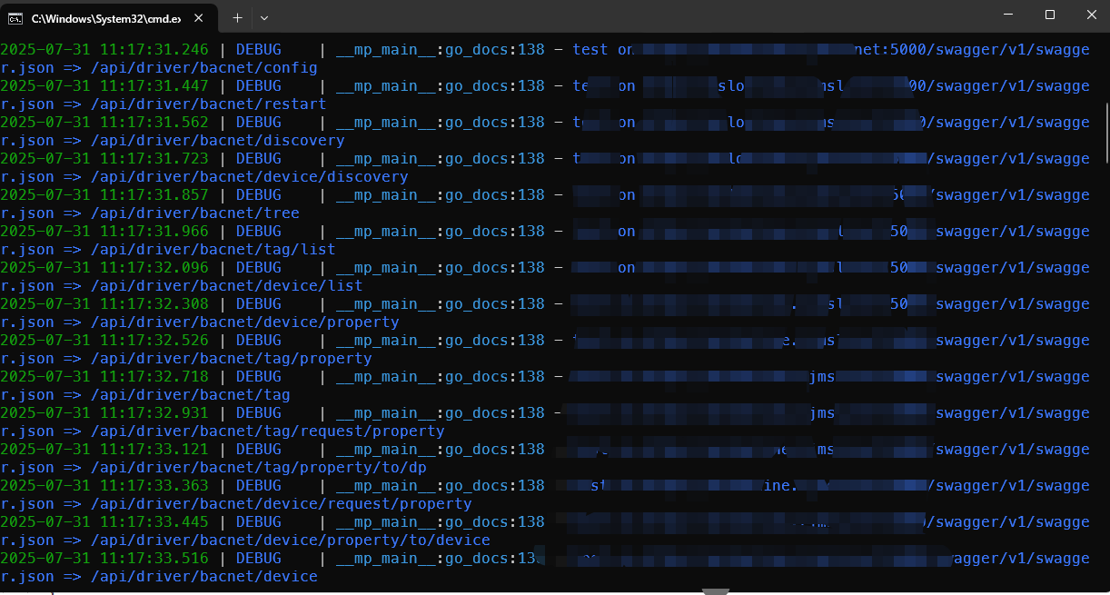Click timestamp 2025-07-31 11:17:31.447
This screenshot has height=595, width=1110.
coord(104,86)
